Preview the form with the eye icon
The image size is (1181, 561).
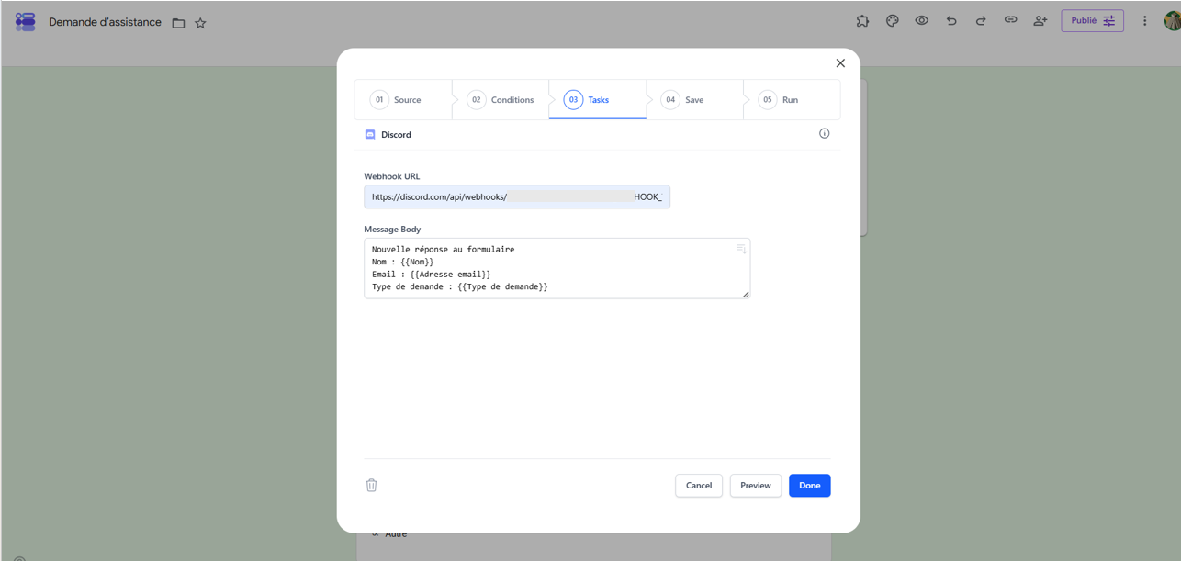(x=921, y=20)
